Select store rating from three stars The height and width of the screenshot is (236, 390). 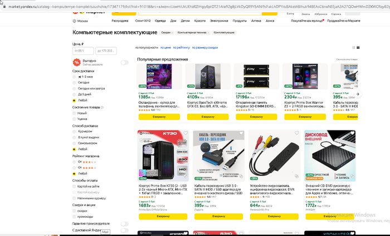74,162
